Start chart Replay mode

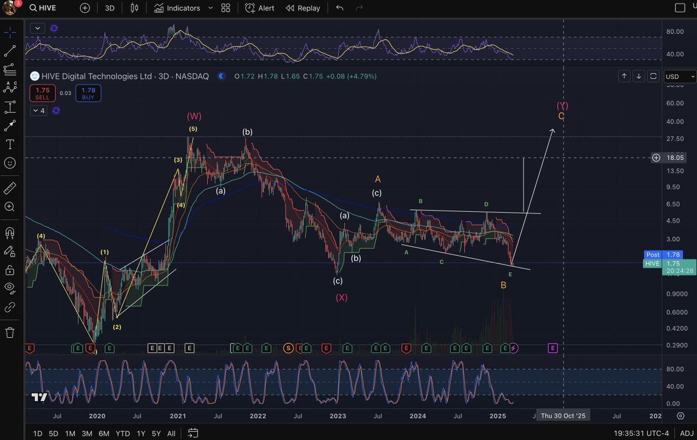tap(303, 8)
